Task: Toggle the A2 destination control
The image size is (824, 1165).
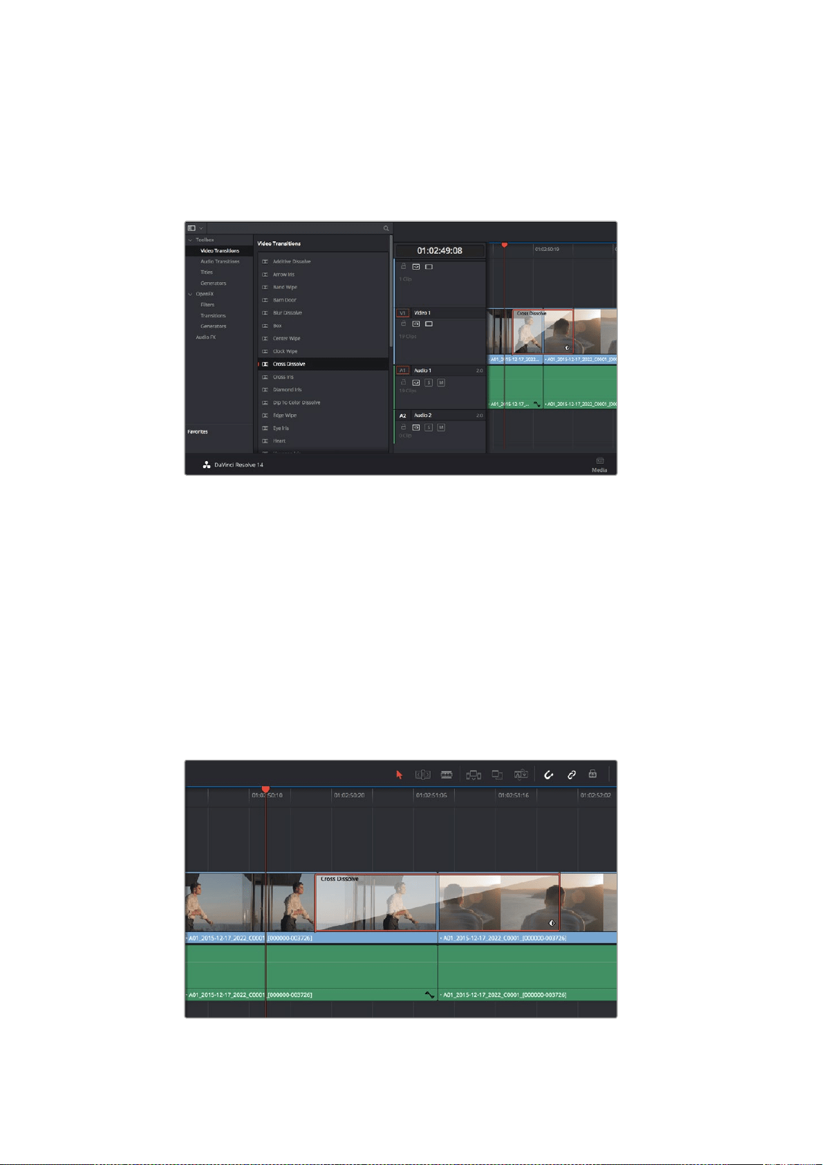Action: pos(402,416)
